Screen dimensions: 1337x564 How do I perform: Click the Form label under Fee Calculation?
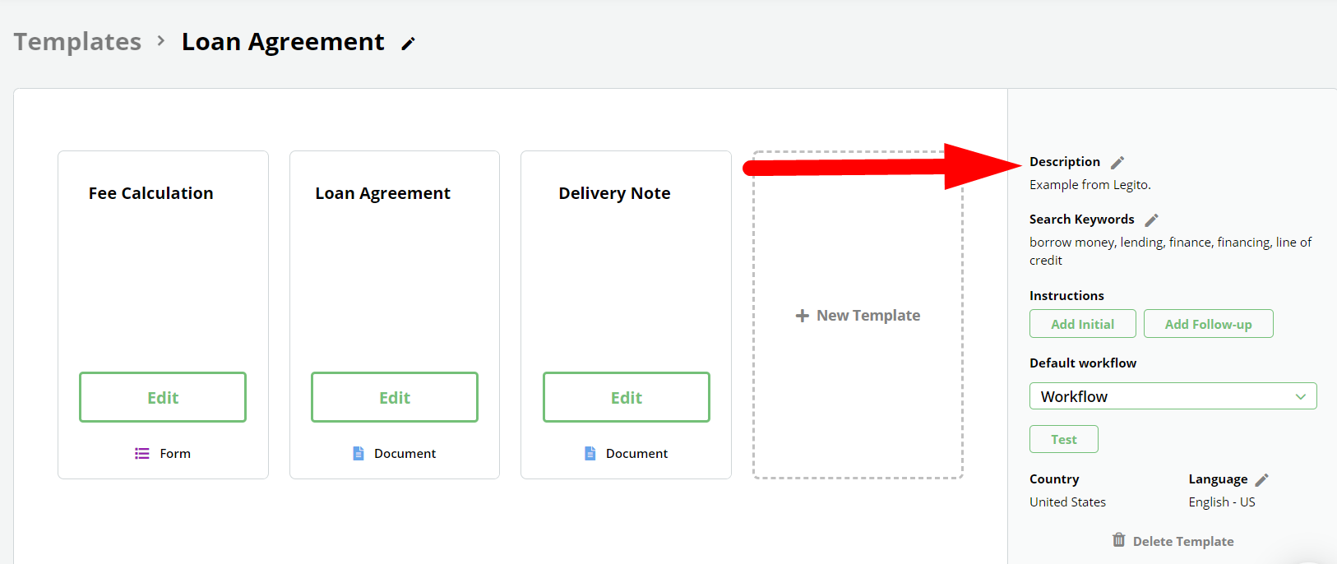click(175, 454)
